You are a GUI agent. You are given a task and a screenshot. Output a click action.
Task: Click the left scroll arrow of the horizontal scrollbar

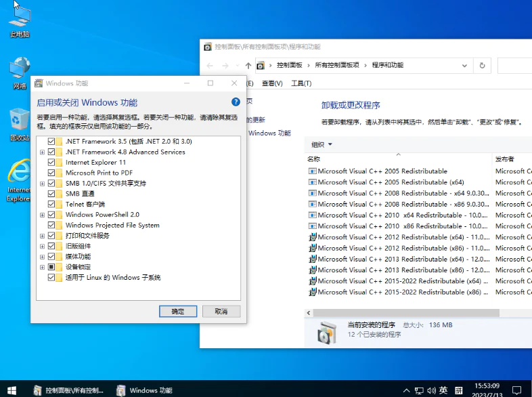[309, 313]
